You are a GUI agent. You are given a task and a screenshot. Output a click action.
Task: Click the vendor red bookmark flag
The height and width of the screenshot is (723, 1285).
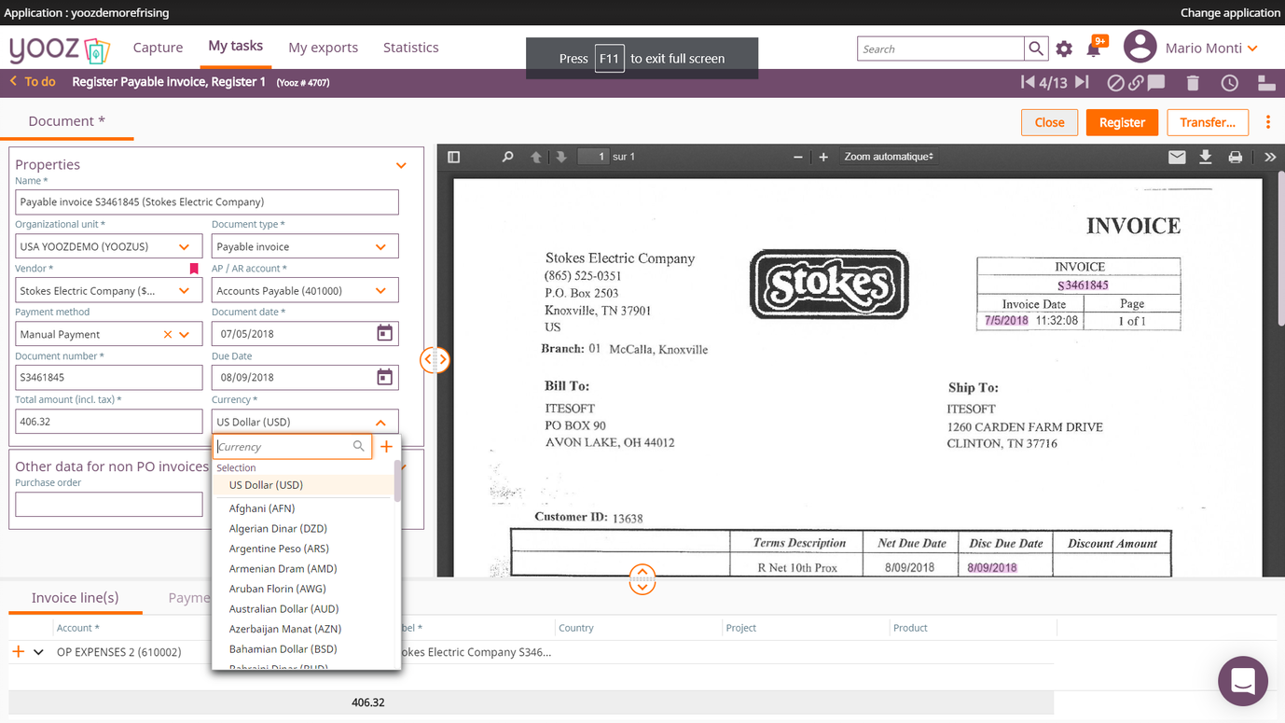coord(194,269)
